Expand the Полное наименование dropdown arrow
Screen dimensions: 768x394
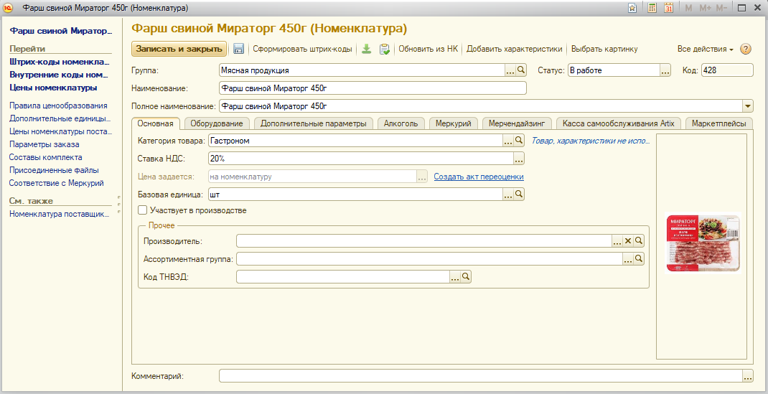point(748,106)
